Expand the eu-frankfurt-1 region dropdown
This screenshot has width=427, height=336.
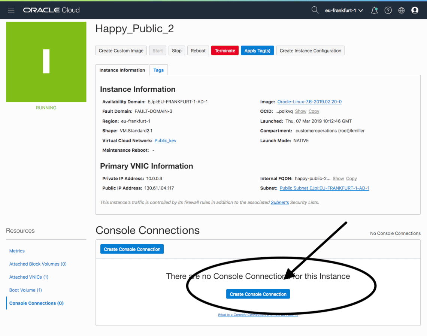[344, 10]
